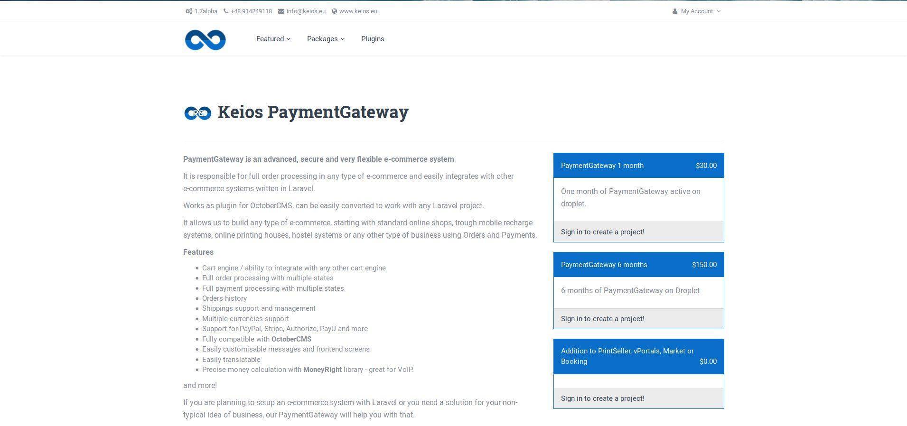This screenshot has width=907, height=426.
Task: Click the $30.00 price
Action: pyautogui.click(x=706, y=166)
